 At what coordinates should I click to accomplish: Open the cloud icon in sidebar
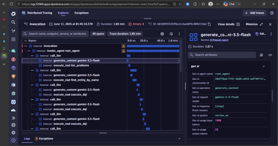coord(13,110)
